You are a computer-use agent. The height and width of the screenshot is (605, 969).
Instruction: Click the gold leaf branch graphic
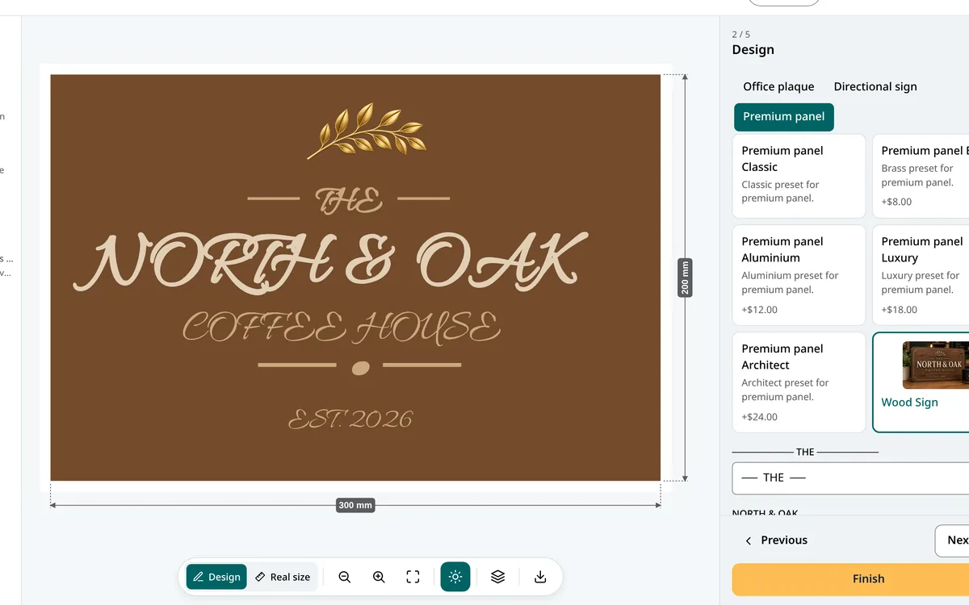tap(365, 130)
